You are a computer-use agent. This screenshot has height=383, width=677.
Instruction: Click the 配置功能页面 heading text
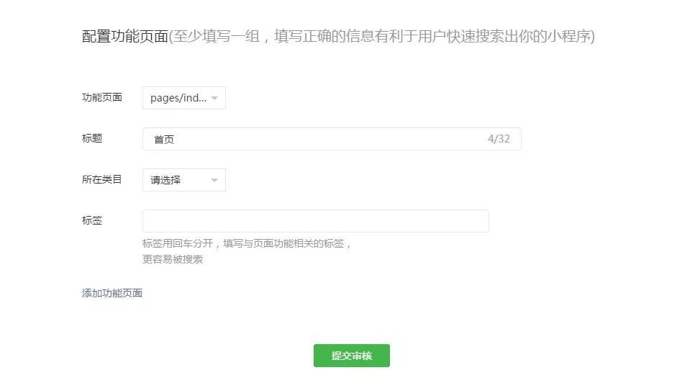[124, 36]
